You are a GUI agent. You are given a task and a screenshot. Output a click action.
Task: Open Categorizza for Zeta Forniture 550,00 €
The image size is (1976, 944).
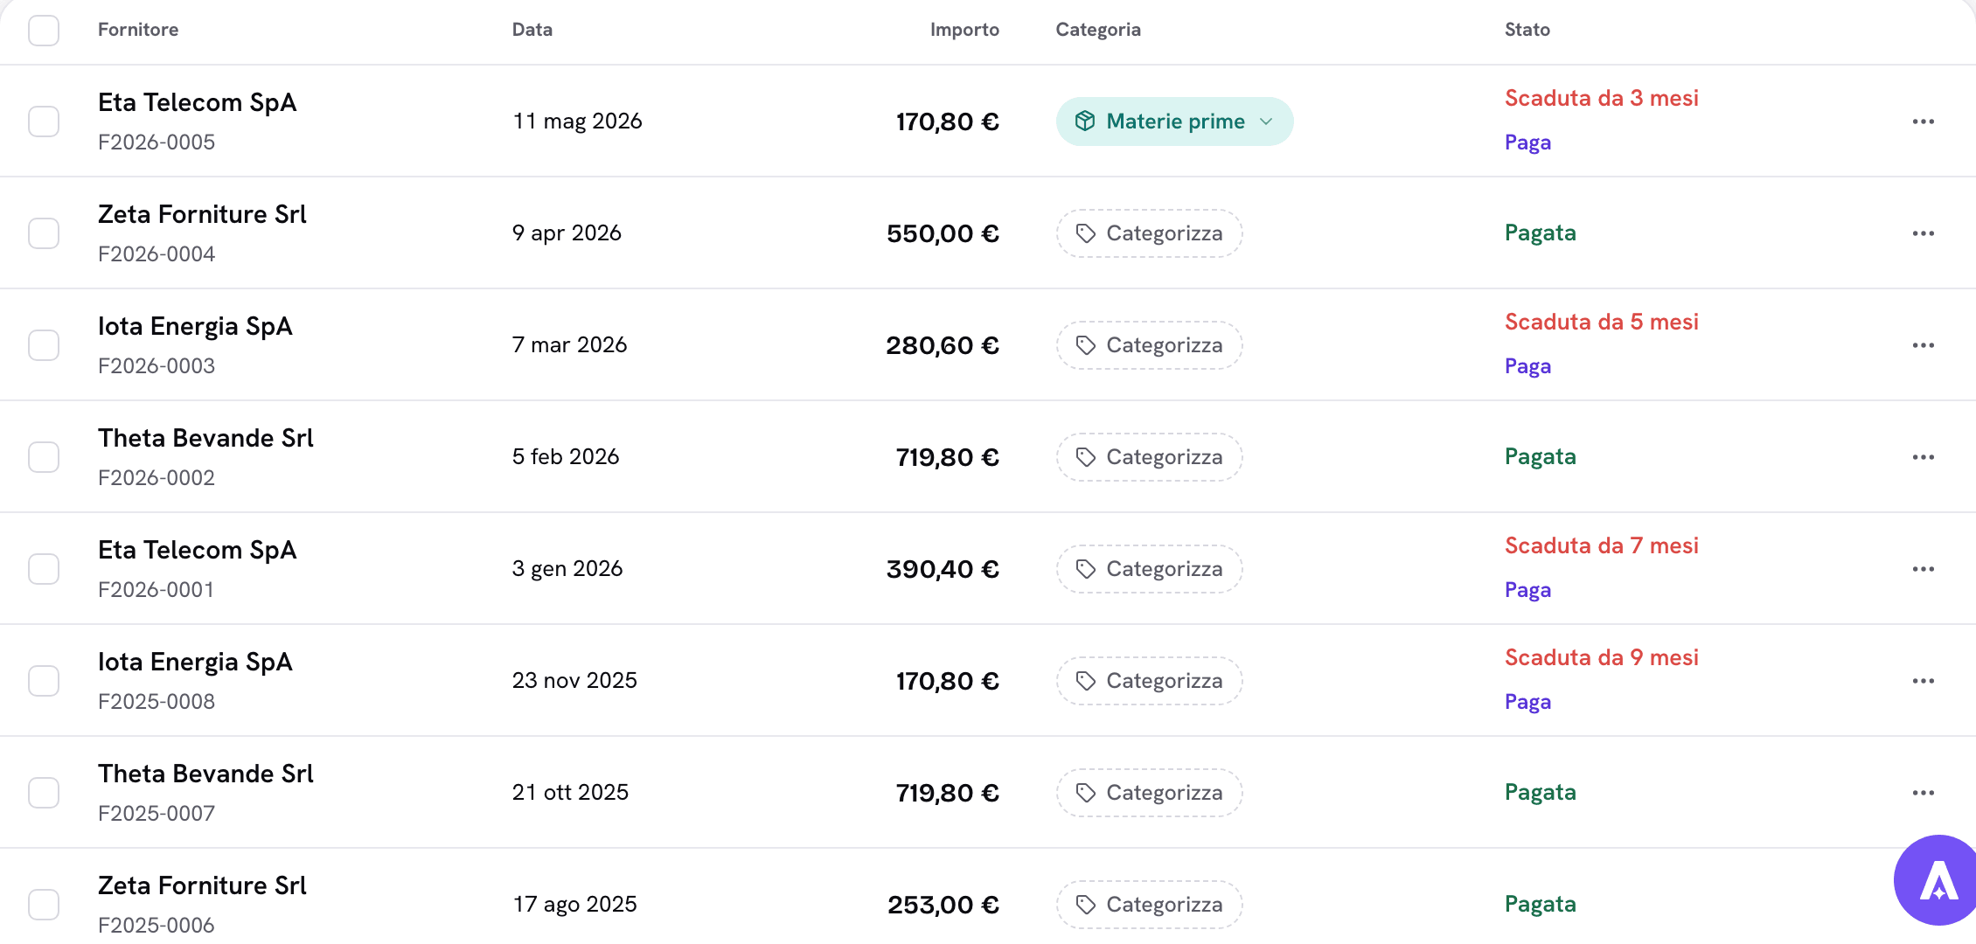click(x=1149, y=233)
